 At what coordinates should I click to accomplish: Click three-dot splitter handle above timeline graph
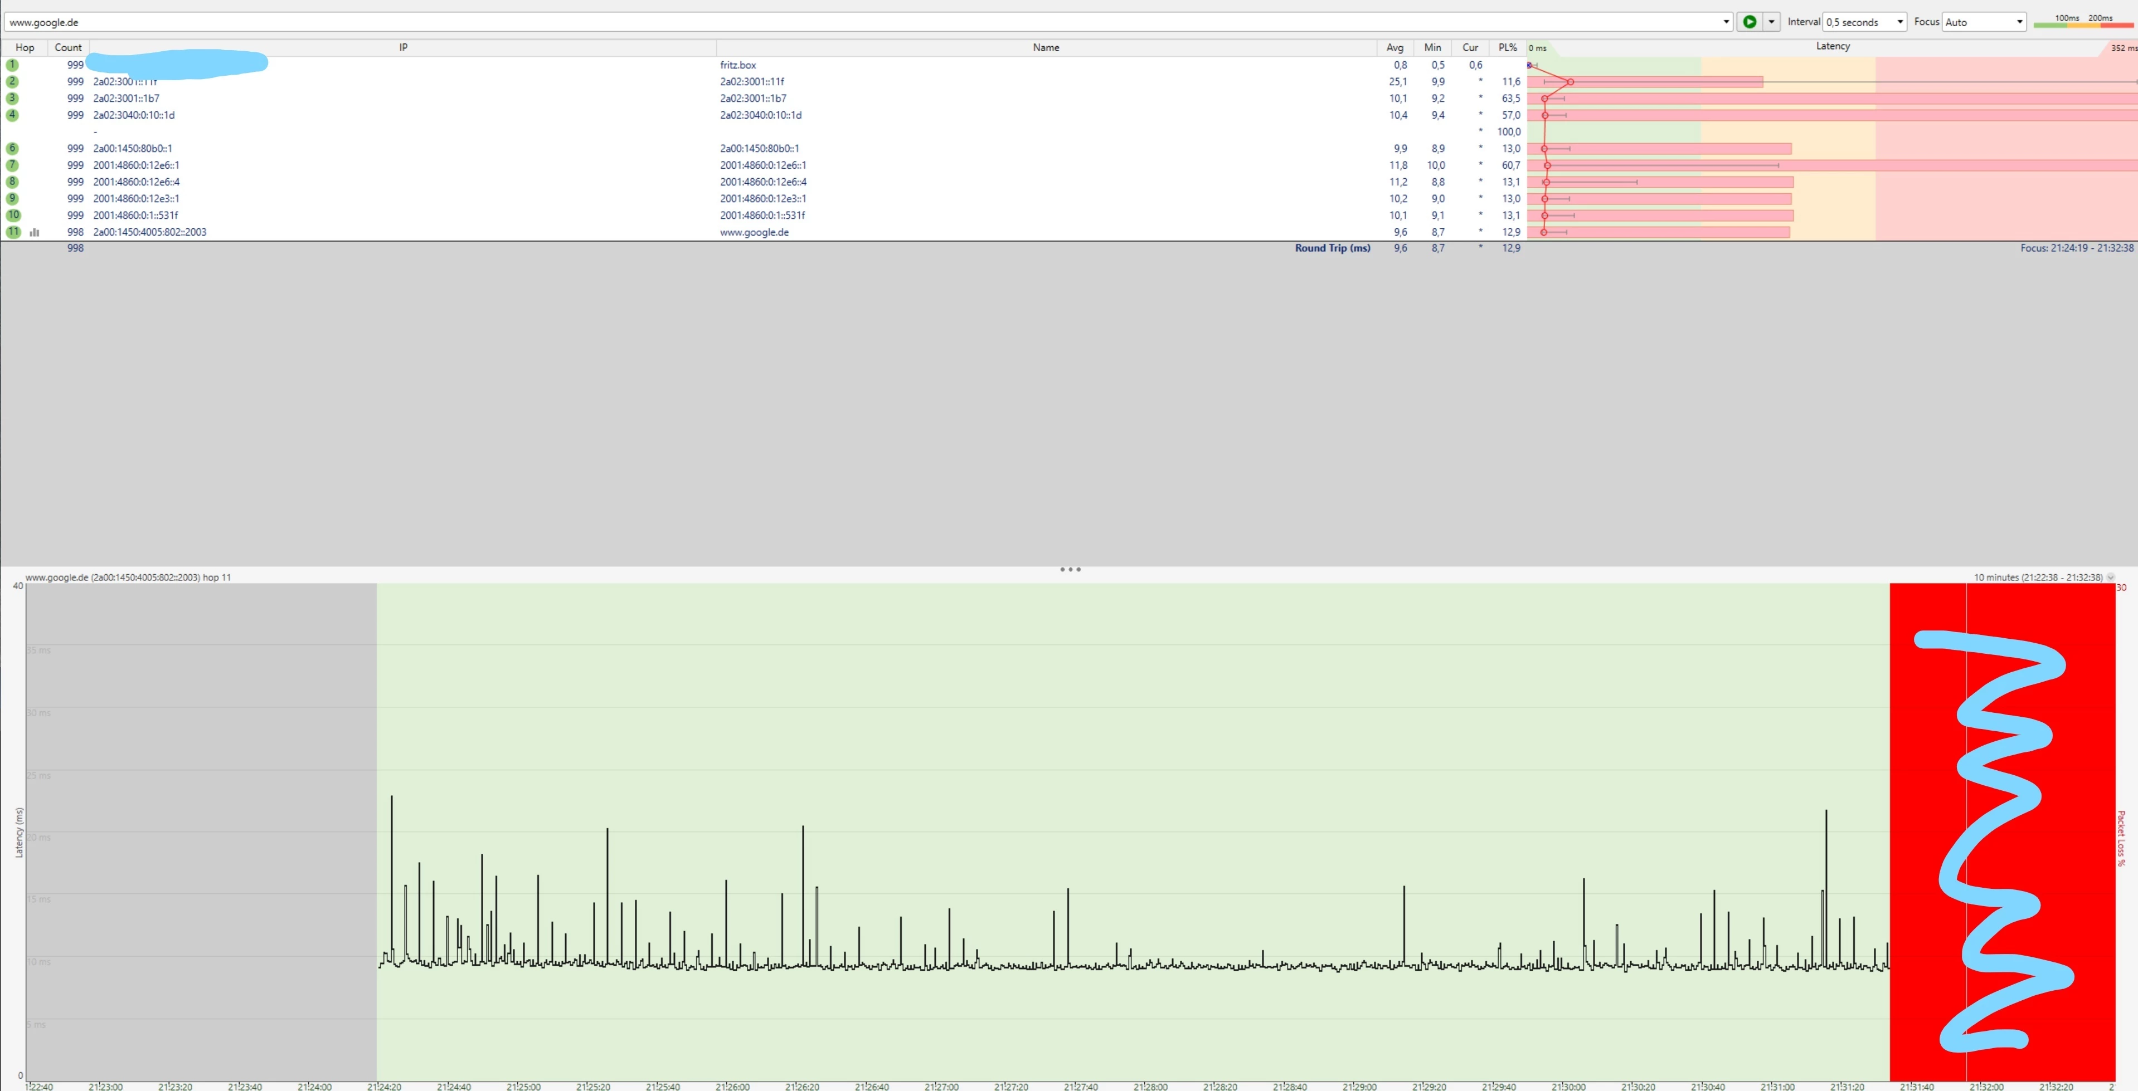(1070, 570)
